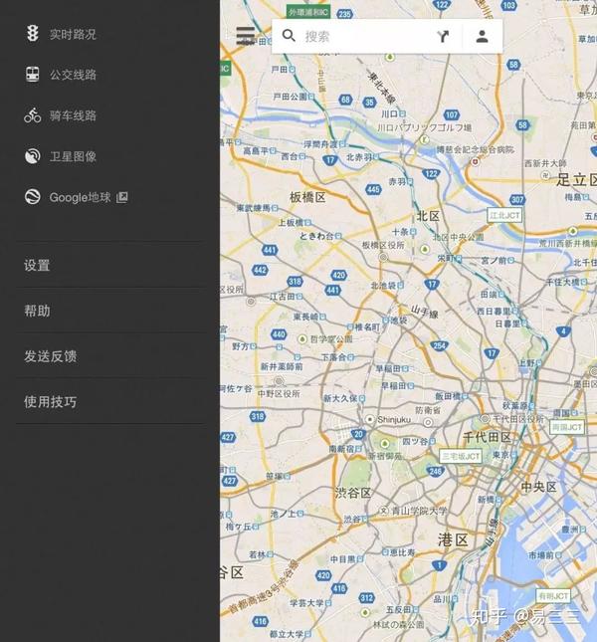Click the 三宅坂JCT junction label
The height and width of the screenshot is (642, 597).
[461, 456]
